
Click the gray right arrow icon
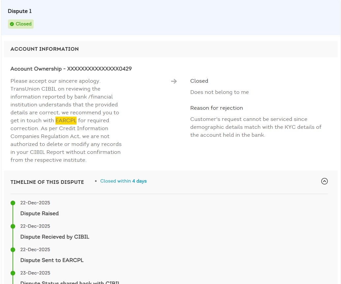click(174, 81)
